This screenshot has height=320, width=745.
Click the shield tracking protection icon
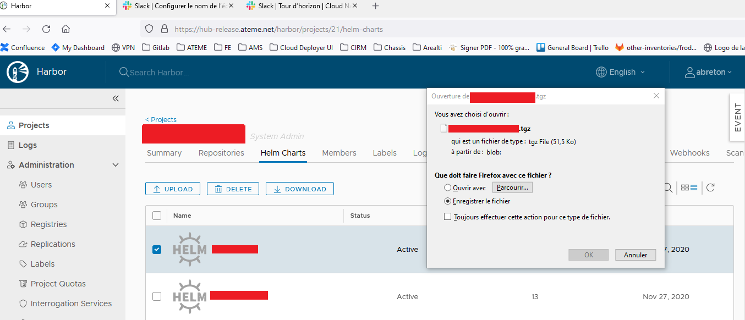149,29
